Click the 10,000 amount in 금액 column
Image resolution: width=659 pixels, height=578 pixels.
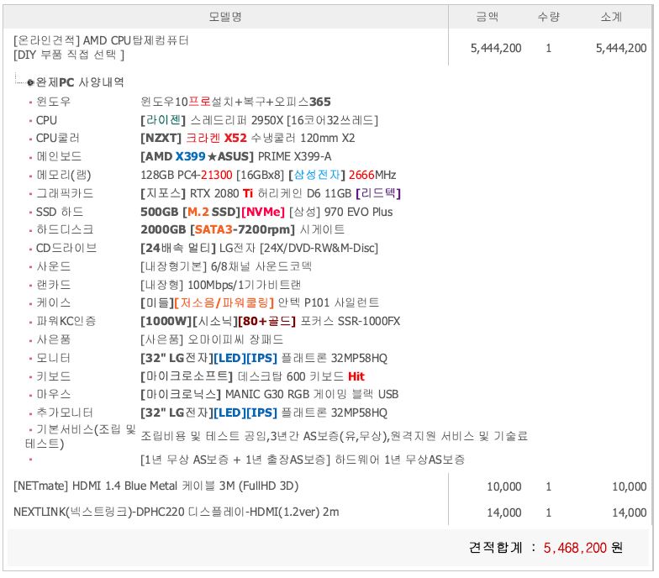[x=504, y=486]
